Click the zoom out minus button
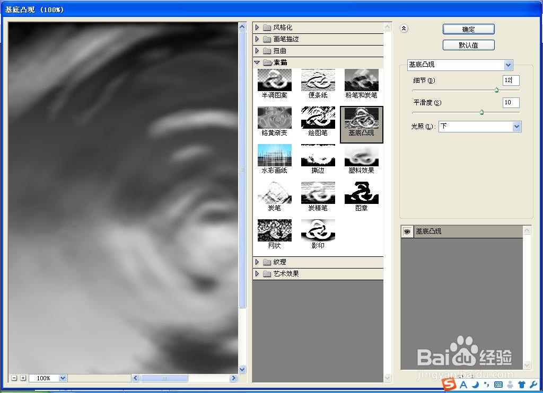The height and width of the screenshot is (393, 543). [14, 378]
